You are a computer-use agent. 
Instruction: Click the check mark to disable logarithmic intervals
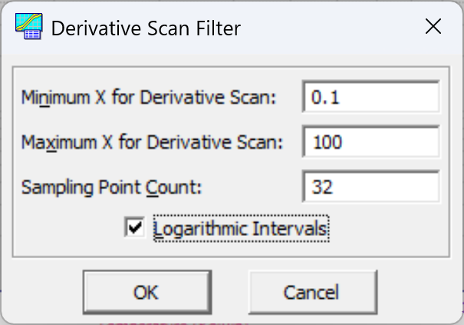coord(135,227)
